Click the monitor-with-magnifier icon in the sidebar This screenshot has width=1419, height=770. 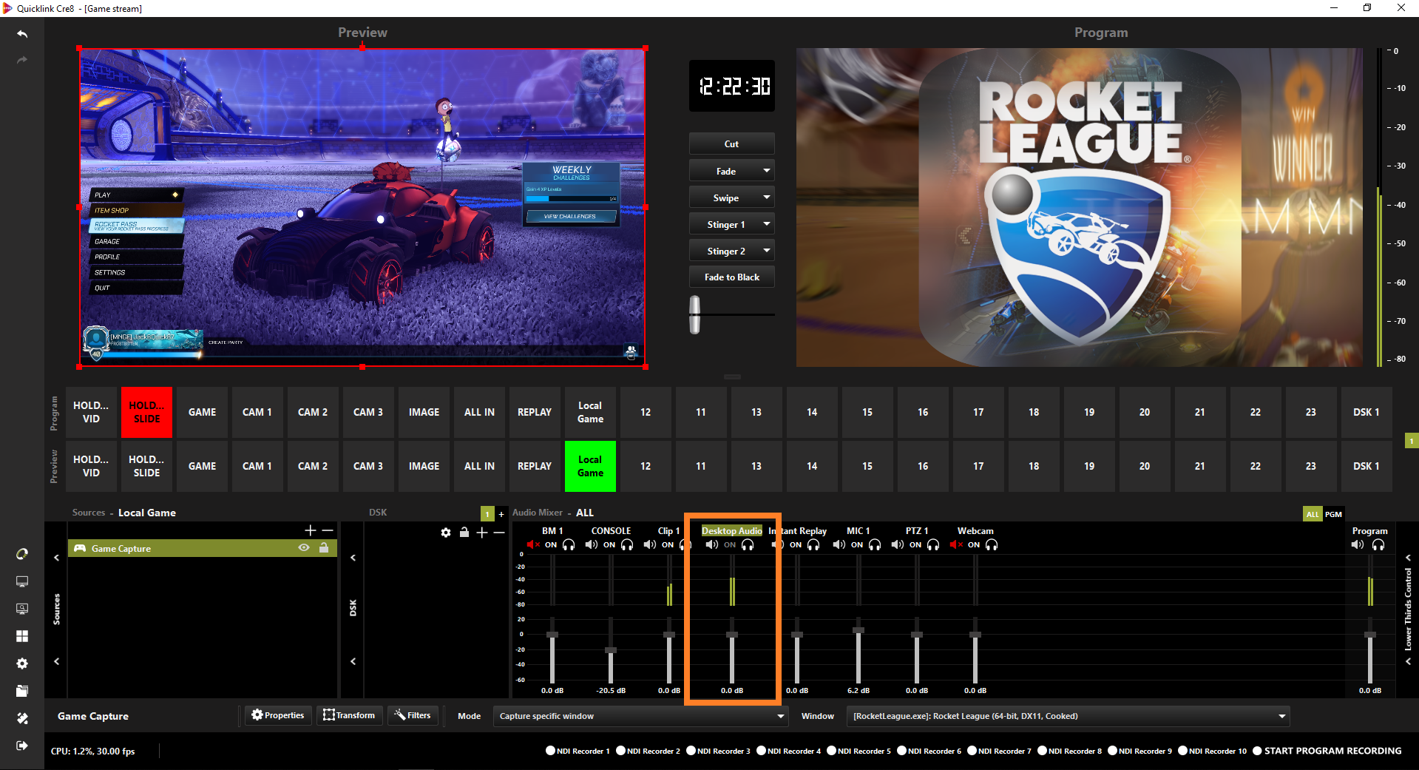point(22,609)
